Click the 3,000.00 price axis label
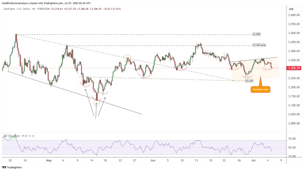Screen dimensions: 304x171 click(294, 123)
